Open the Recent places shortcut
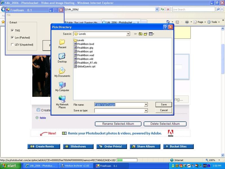Image resolution: width=225 pixels, height=169 pixels. tap(62, 44)
